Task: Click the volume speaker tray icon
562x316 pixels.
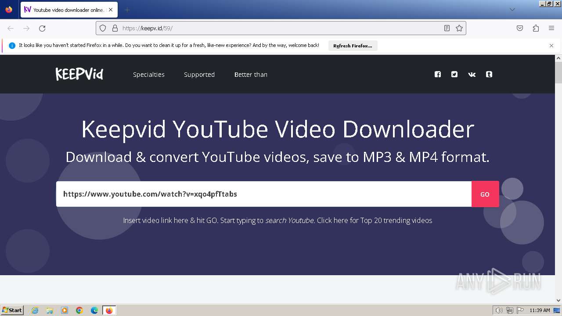Action: coord(499,310)
